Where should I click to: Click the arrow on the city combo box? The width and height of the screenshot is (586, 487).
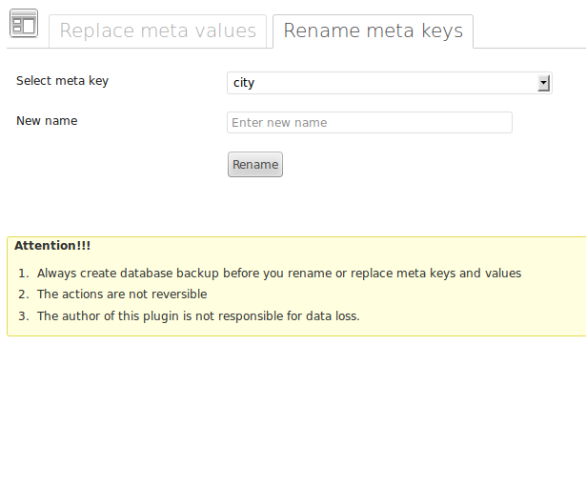coord(544,83)
